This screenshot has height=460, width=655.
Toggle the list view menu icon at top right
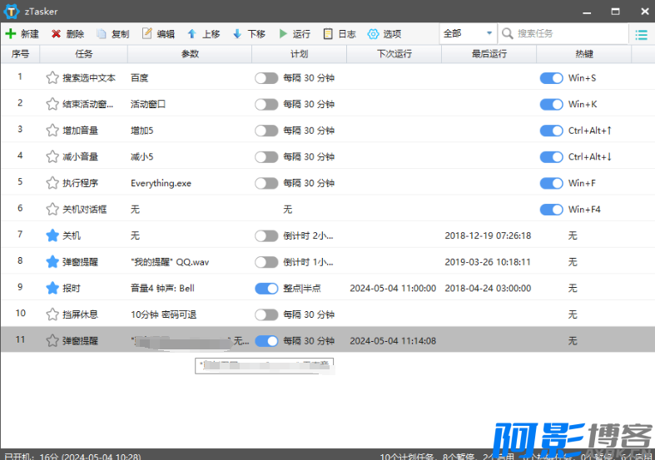(641, 34)
